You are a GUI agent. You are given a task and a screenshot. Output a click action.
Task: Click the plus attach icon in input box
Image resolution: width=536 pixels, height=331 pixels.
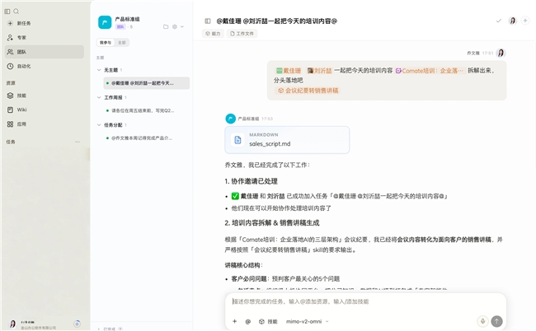(235, 321)
